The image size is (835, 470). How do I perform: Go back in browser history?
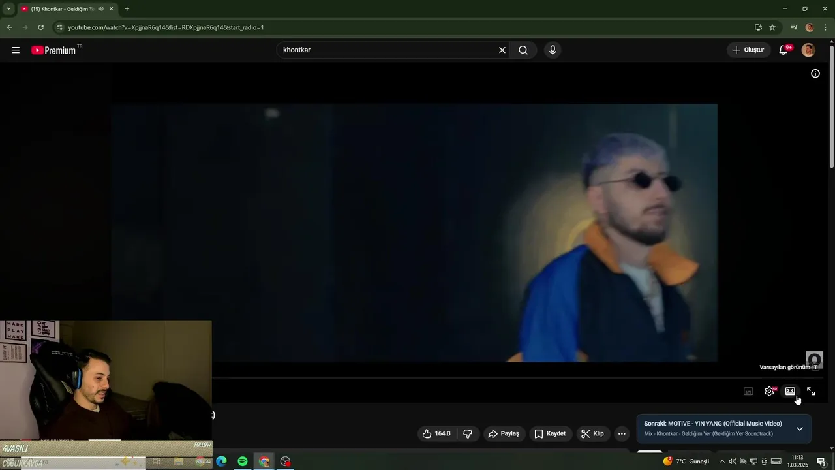[x=9, y=27]
